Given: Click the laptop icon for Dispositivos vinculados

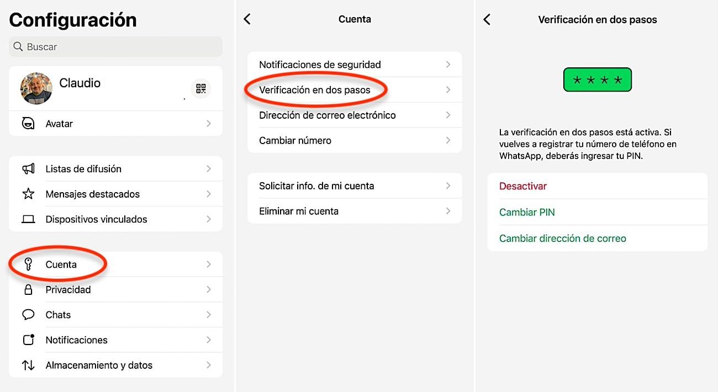Looking at the screenshot, I should tap(28, 219).
